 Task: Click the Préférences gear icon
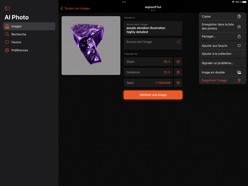(x=7, y=50)
